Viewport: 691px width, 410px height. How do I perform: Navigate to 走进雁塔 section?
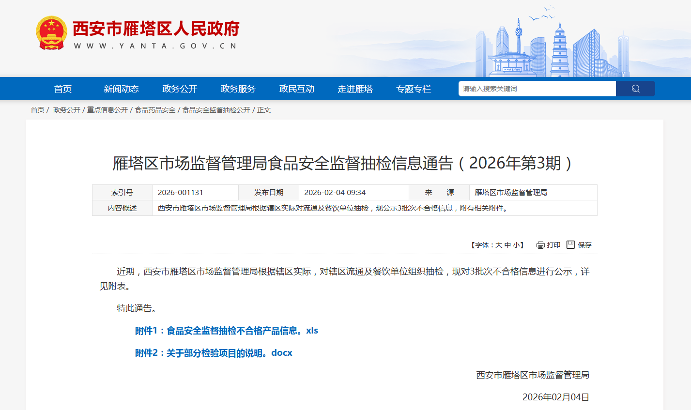[x=355, y=89]
